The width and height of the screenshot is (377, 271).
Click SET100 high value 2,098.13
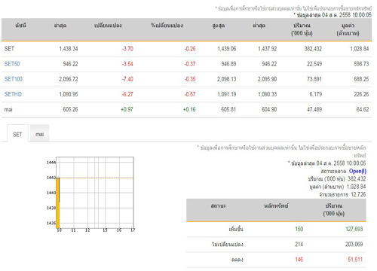(227, 79)
